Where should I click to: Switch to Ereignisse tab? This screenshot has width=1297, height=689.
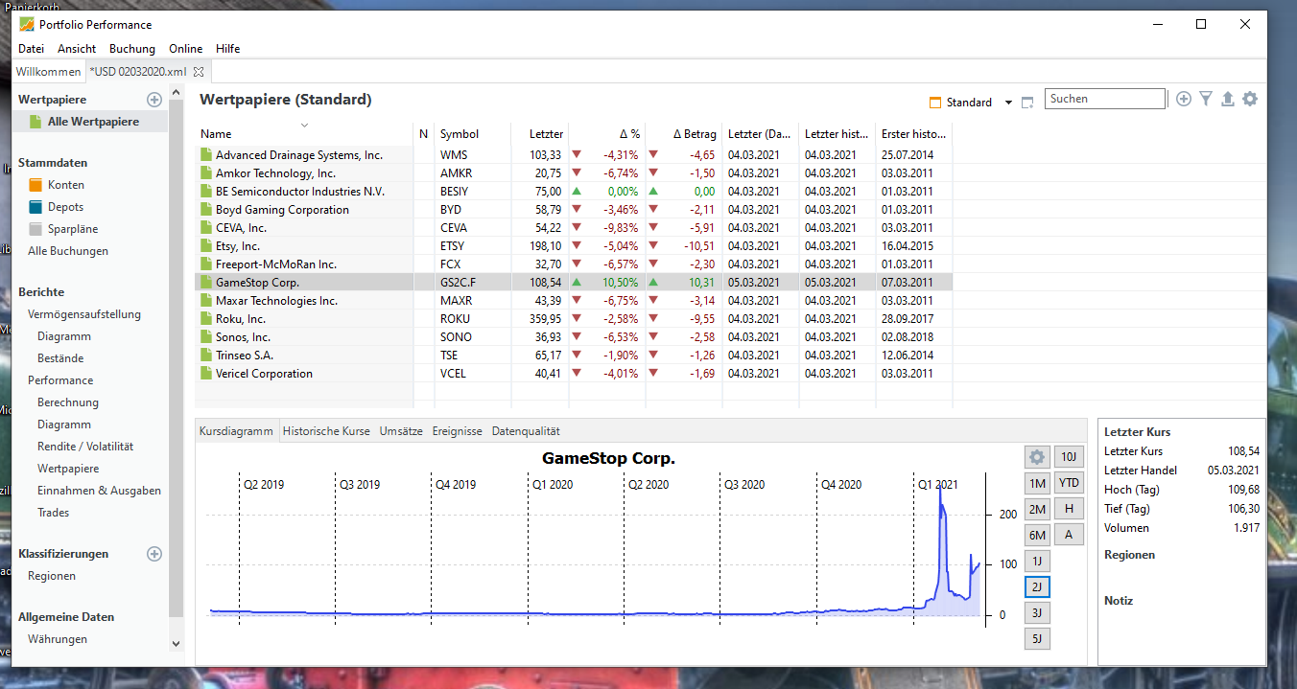(x=457, y=431)
